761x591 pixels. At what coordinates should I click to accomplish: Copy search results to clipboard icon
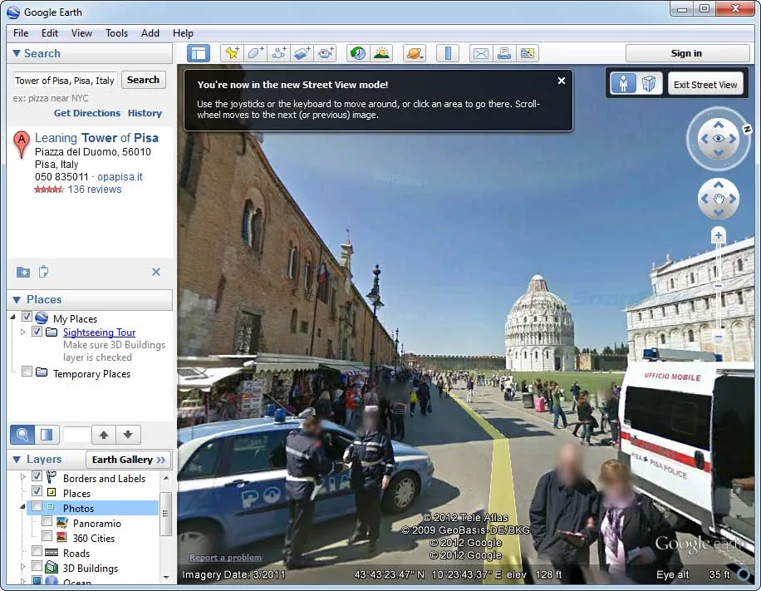43,272
